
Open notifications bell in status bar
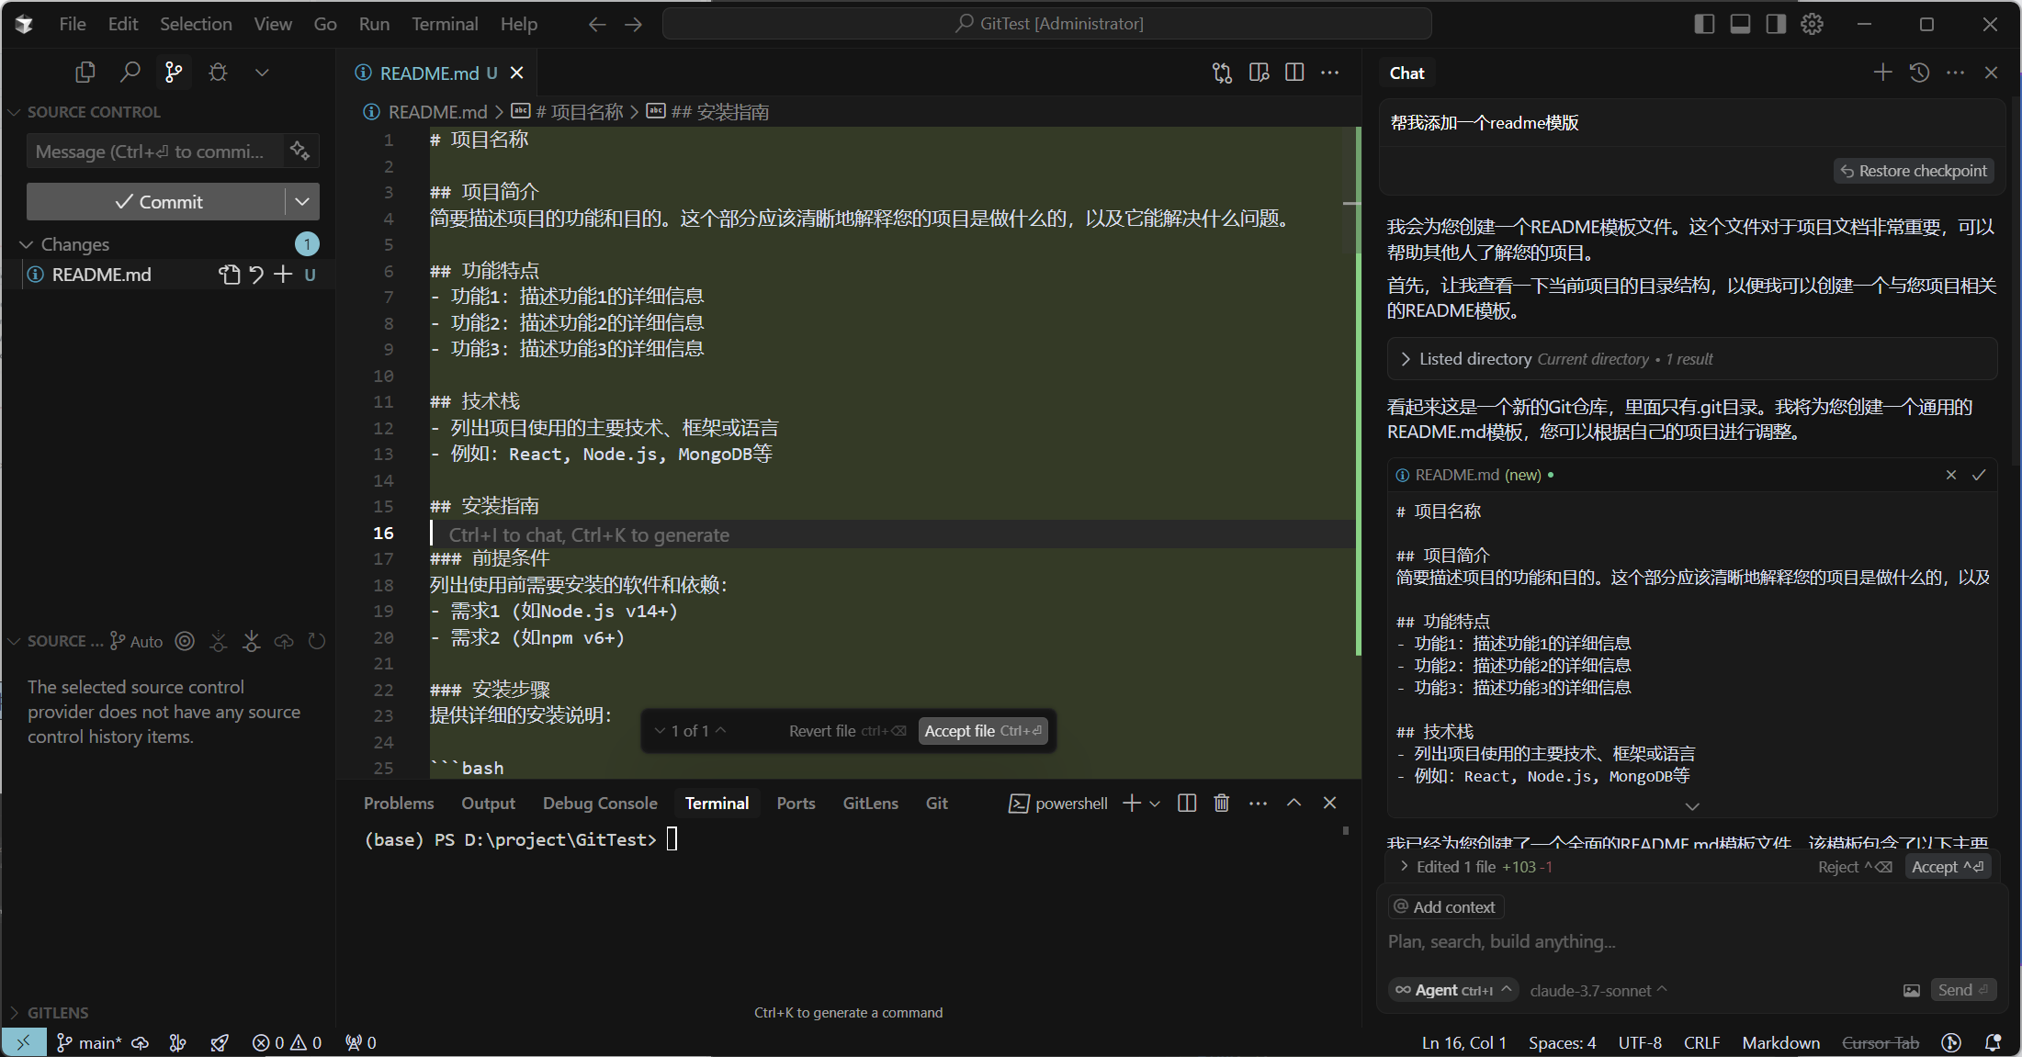coord(1993,1042)
